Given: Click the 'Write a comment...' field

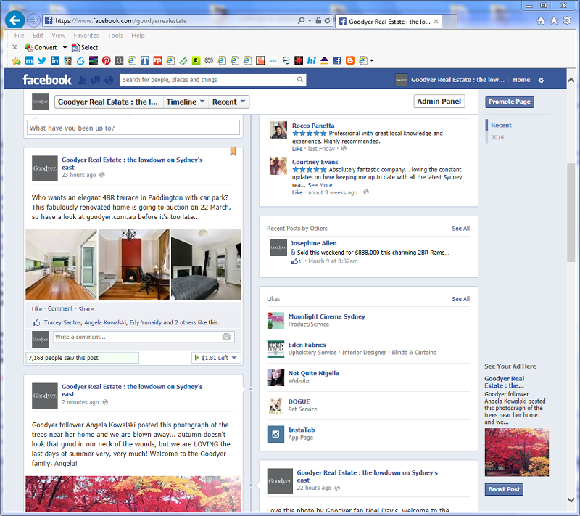Looking at the screenshot, I should [x=144, y=337].
